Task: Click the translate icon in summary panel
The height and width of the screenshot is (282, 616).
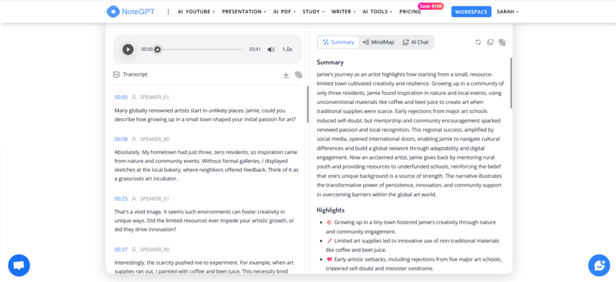Action: click(502, 42)
